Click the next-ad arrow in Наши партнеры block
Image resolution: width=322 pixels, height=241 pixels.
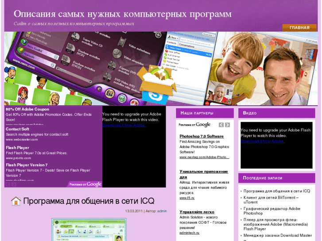(227, 125)
